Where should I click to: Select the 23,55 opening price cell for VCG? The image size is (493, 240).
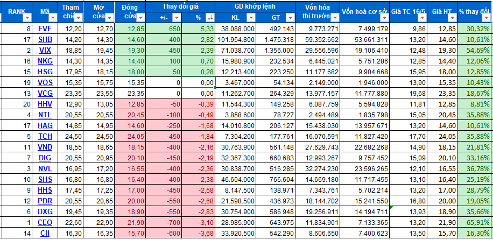[x=98, y=93]
